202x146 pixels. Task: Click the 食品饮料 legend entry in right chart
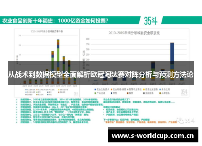[164, 90]
